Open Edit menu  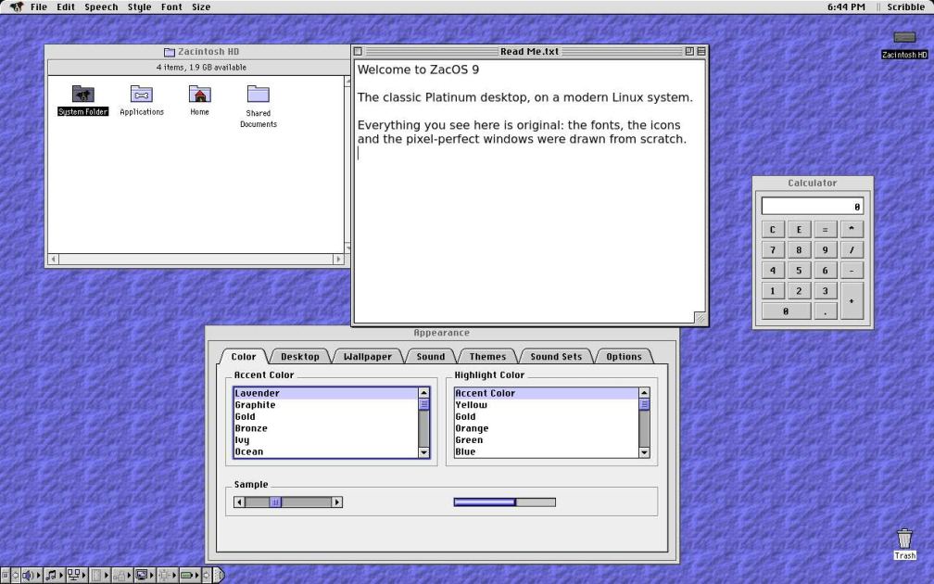click(x=66, y=7)
